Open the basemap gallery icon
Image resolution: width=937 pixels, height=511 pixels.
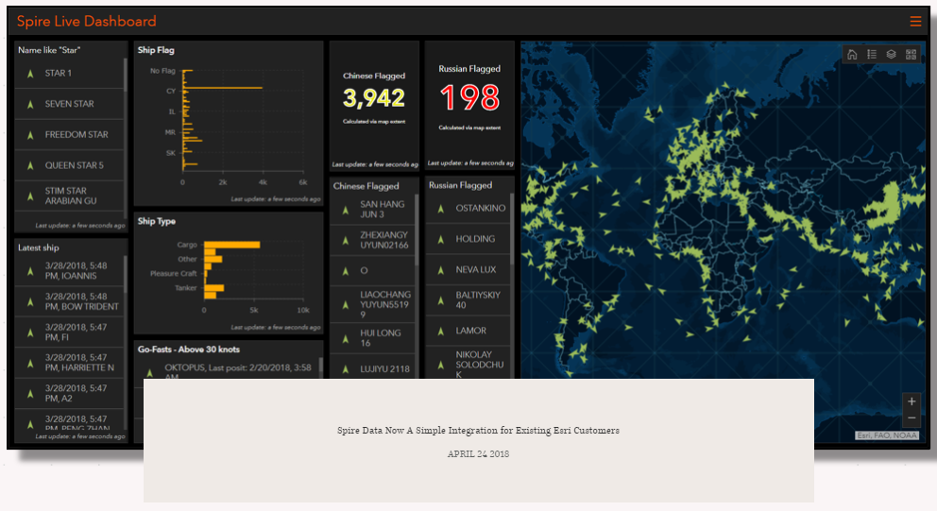click(911, 55)
